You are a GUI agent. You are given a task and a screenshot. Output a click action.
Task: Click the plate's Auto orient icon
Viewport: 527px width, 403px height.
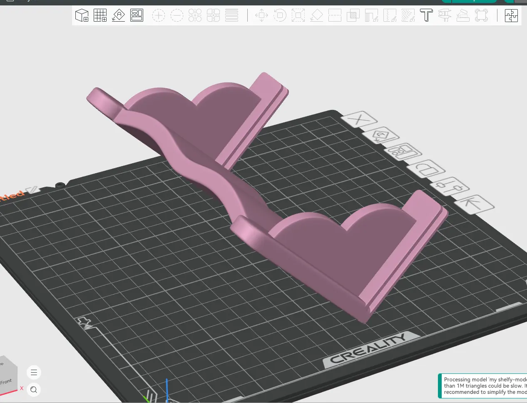380,136
